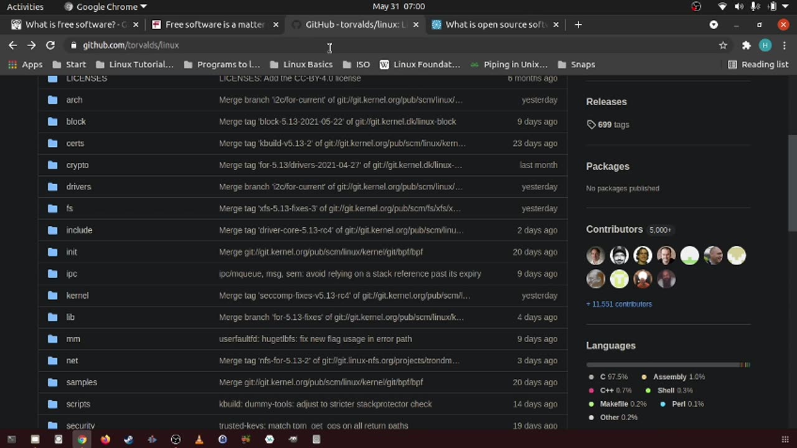Switch to 'What is open source' tab
The height and width of the screenshot is (448, 797).
click(496, 24)
